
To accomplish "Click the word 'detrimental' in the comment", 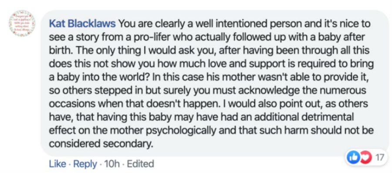I will click(329, 117).
